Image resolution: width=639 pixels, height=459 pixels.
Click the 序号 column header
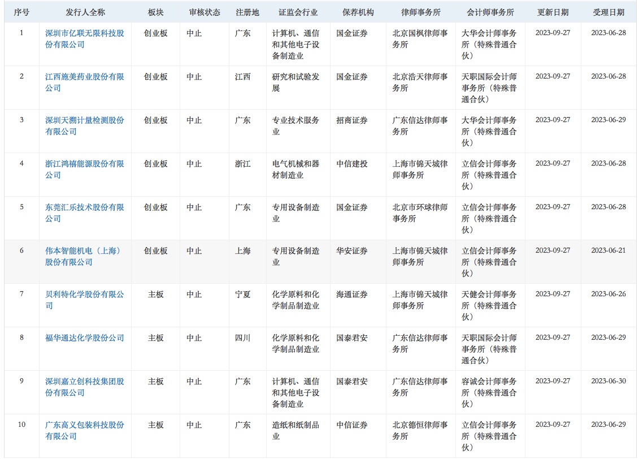21,12
